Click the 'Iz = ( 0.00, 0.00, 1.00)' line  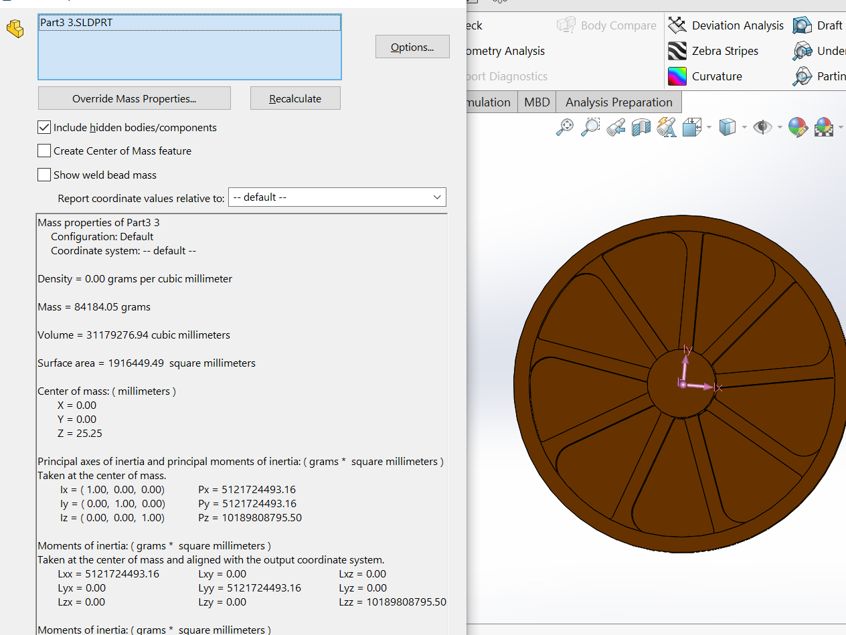(112, 517)
